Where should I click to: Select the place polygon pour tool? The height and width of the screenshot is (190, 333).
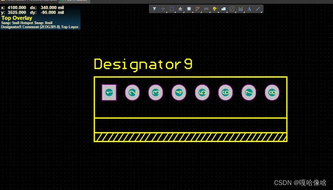coord(223,9)
